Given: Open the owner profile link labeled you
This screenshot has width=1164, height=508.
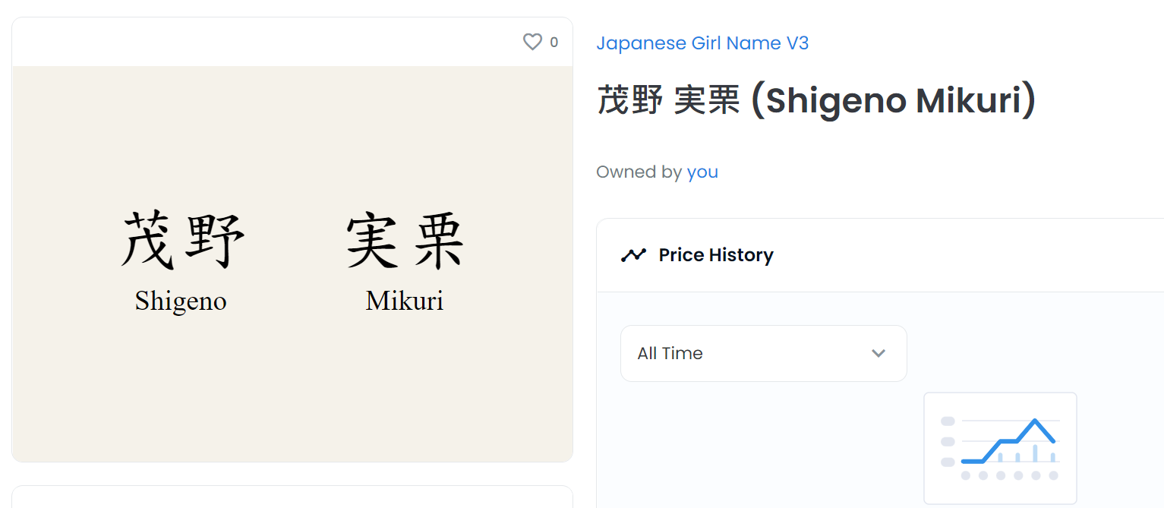Looking at the screenshot, I should (x=702, y=172).
